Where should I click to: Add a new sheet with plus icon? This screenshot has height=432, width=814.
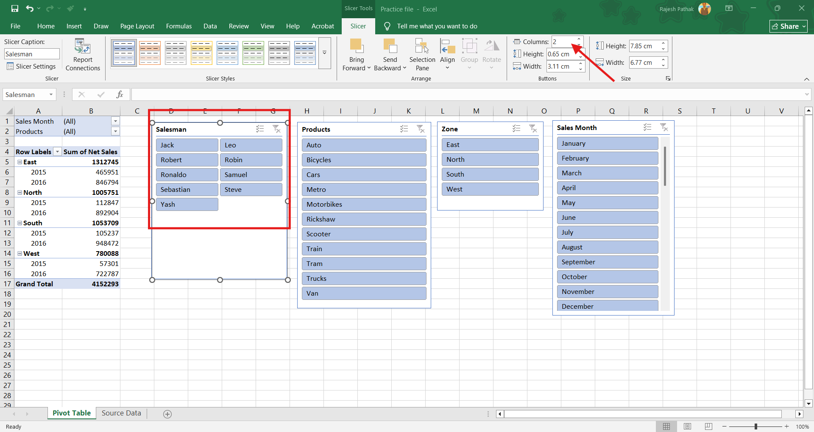(167, 414)
